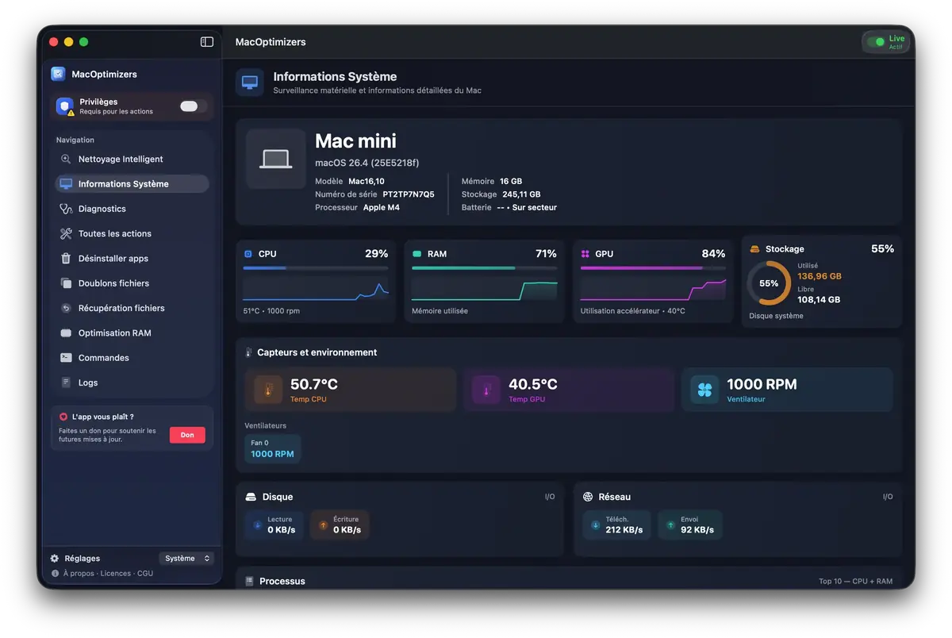952x638 pixels.
Task: Click the Toutes les actions tools icon
Action: 67,233
